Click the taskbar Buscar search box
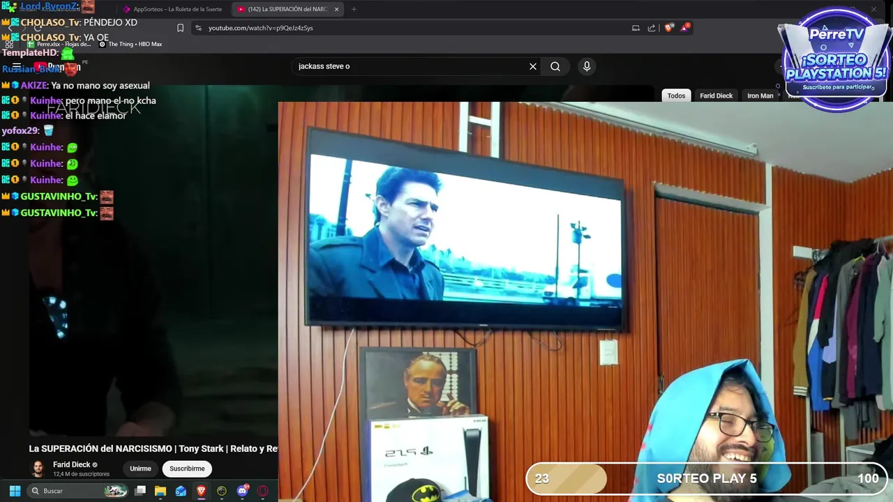The width and height of the screenshot is (893, 502). click(79, 491)
